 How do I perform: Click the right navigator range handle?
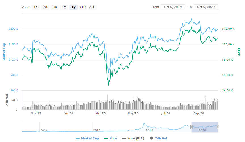click(218, 127)
